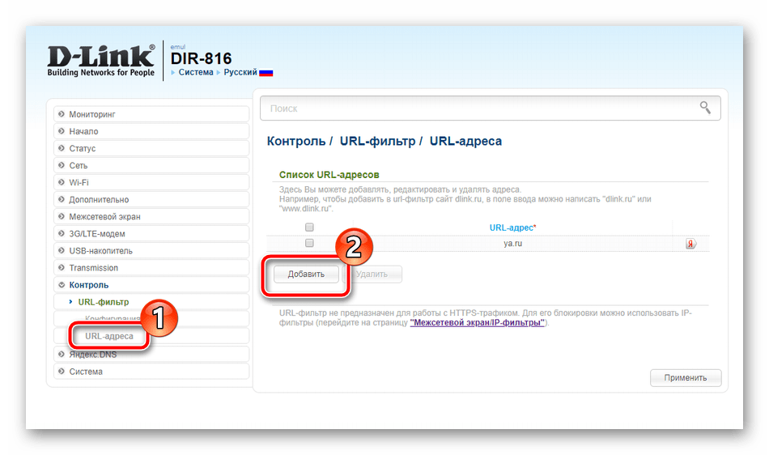
Task: Expand the Статус menu section
Action: click(x=151, y=148)
